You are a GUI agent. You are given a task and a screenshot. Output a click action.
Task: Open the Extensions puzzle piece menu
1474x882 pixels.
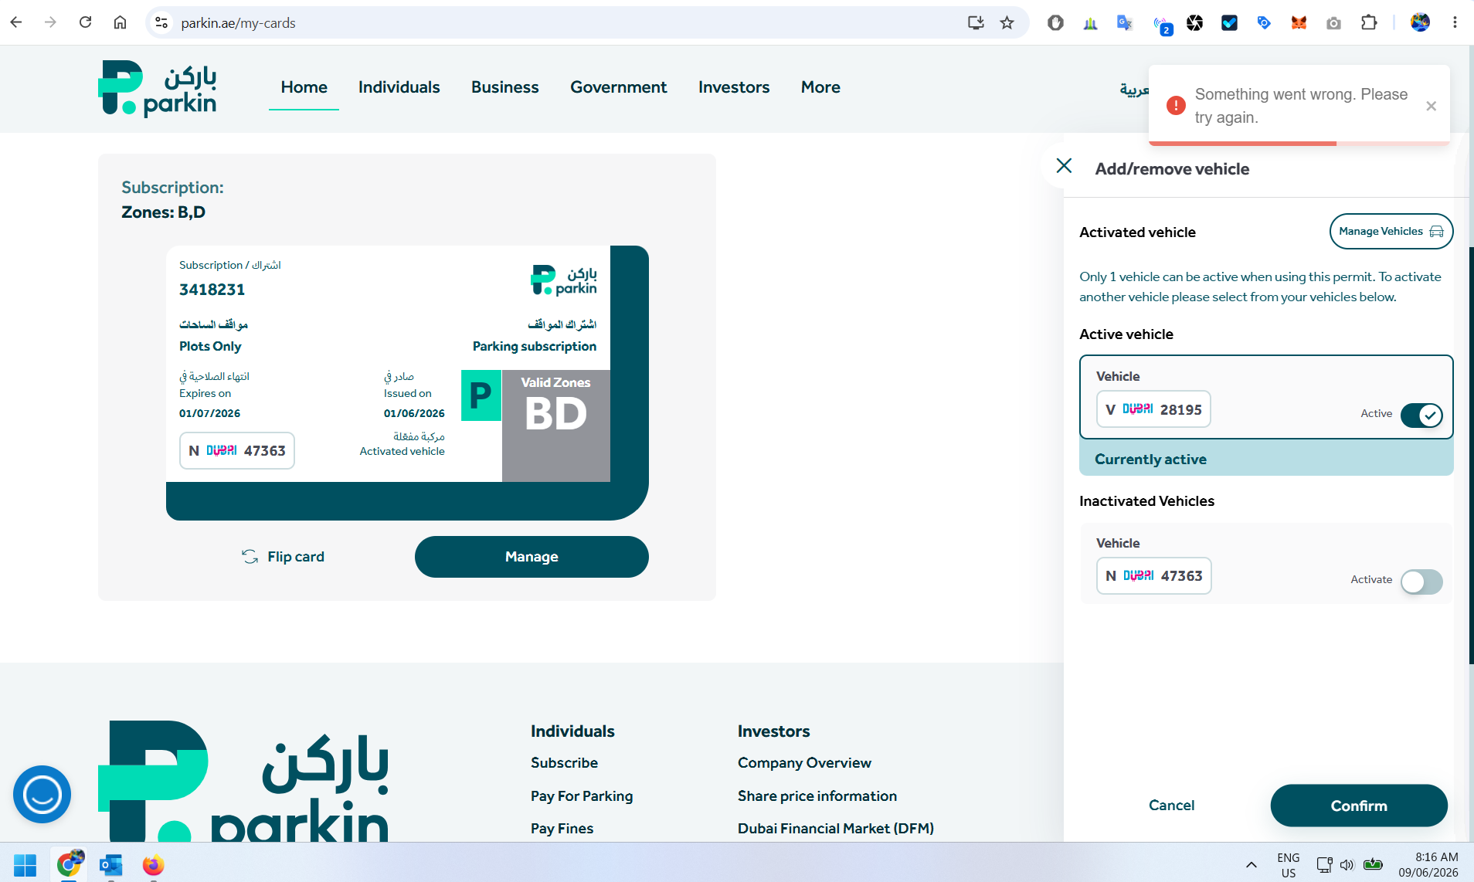[x=1369, y=22]
